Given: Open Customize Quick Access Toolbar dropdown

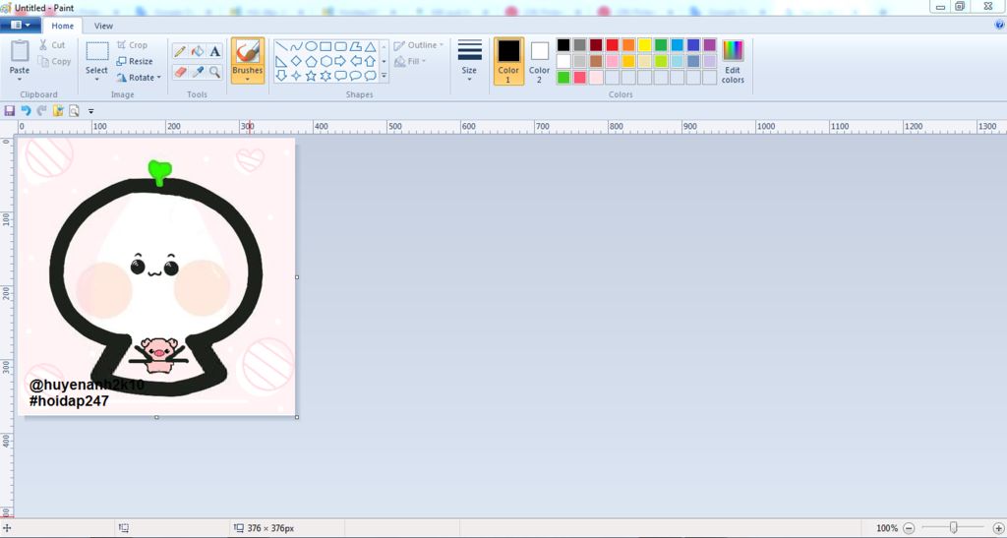Looking at the screenshot, I should 90,111.
